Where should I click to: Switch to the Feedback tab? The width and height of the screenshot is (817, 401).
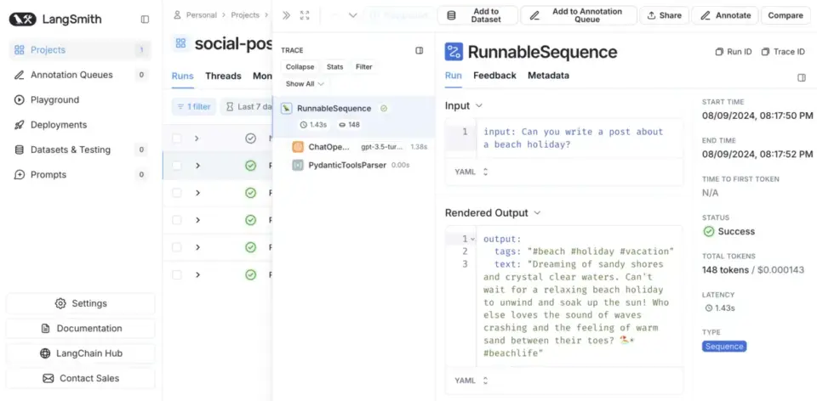tap(494, 76)
